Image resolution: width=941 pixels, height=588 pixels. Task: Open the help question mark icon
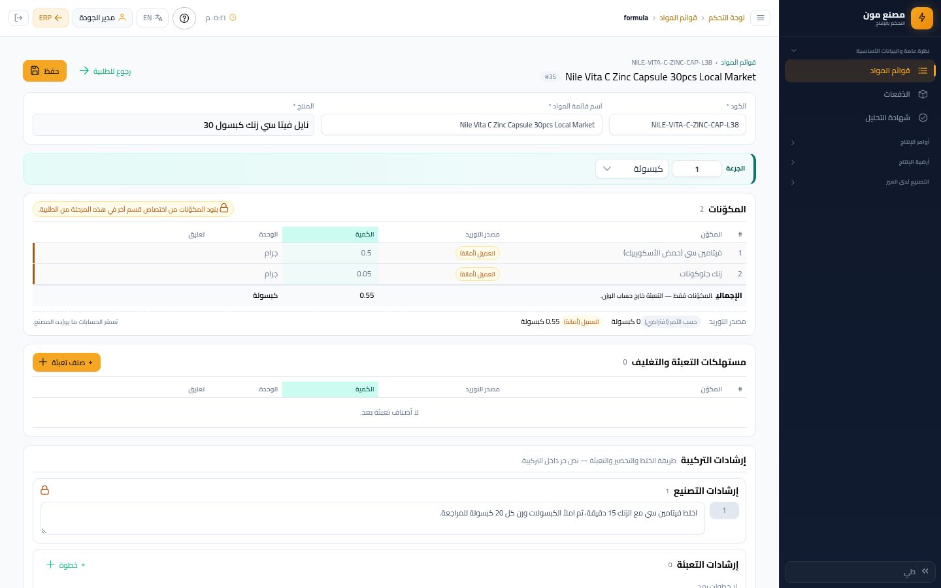[184, 18]
